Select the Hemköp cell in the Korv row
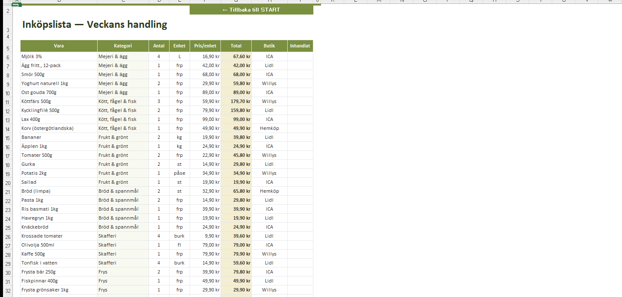This screenshot has width=622, height=297. click(269, 128)
